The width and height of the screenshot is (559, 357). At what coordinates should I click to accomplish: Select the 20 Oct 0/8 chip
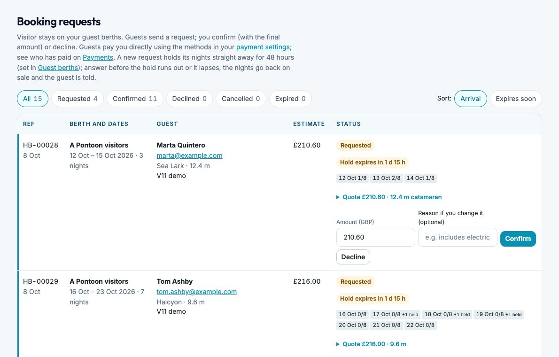coord(353,325)
